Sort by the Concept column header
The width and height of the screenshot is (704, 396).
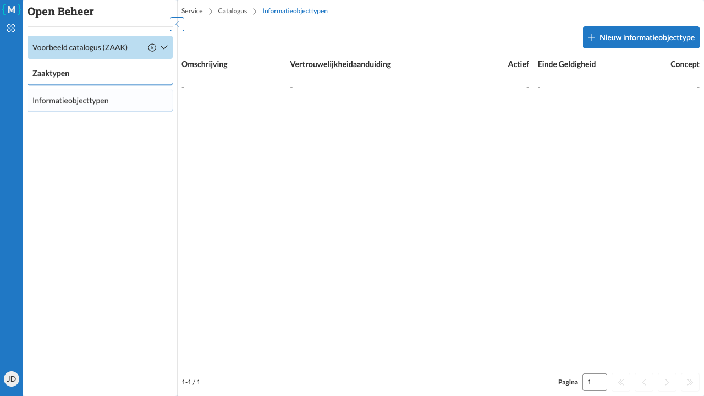coord(685,64)
